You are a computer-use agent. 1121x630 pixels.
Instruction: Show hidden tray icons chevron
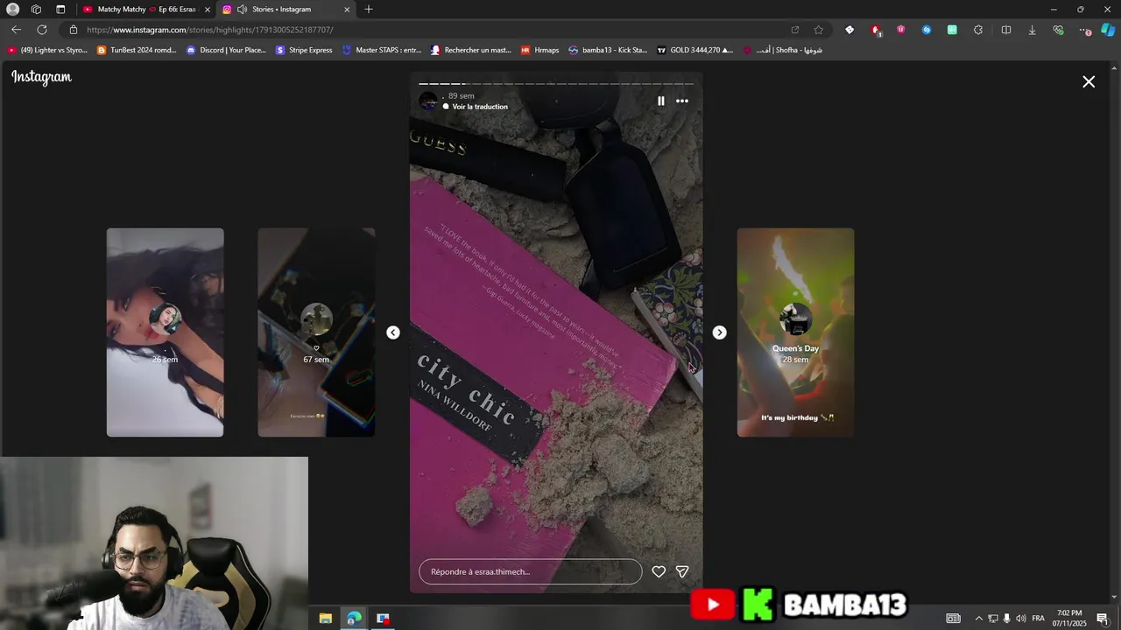[978, 619]
